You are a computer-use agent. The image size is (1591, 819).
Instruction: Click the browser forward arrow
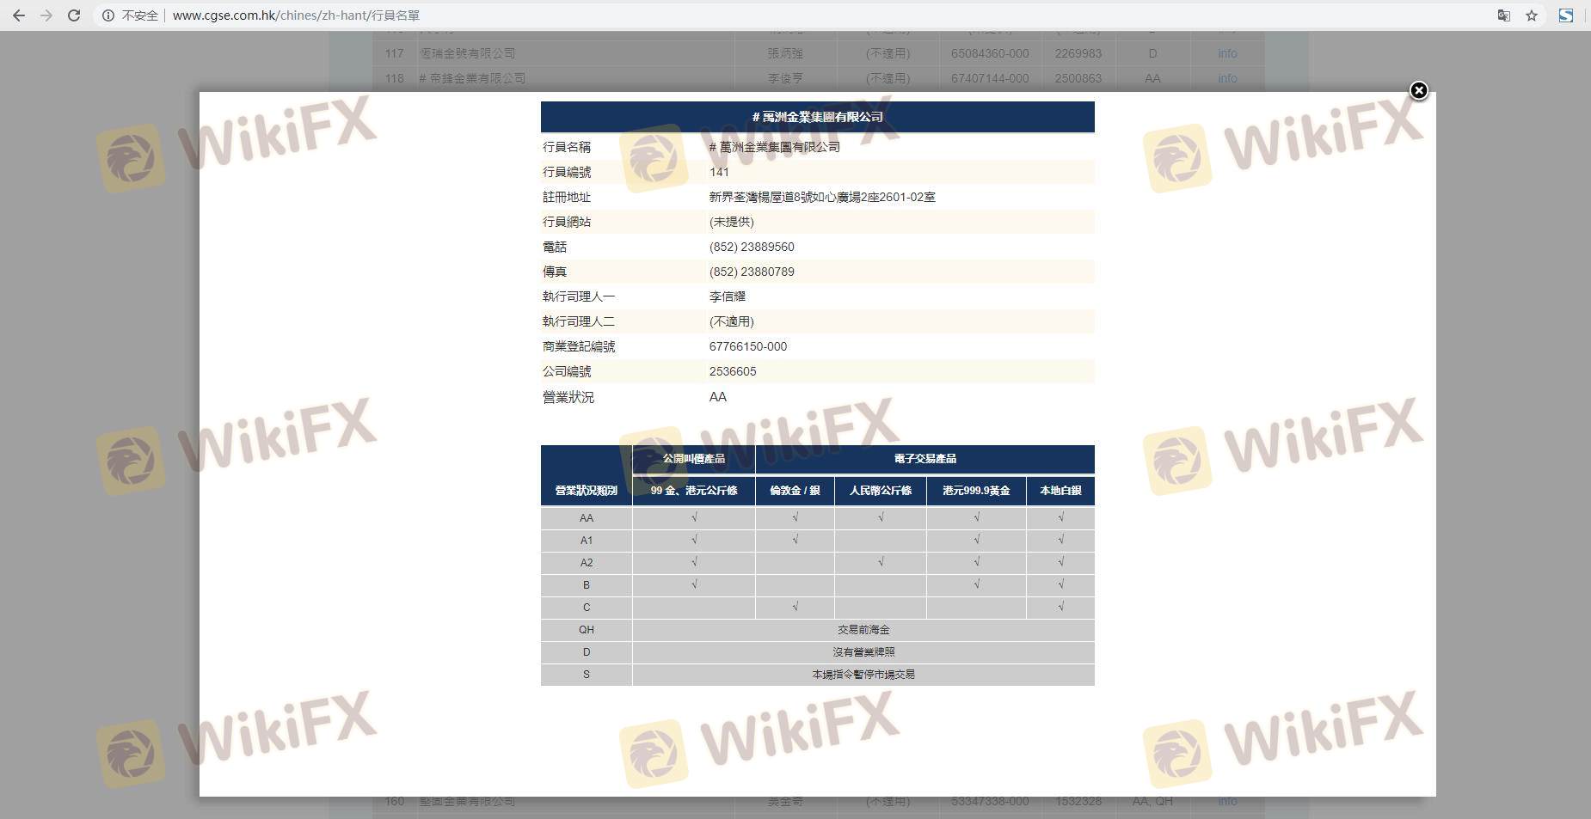click(x=46, y=15)
